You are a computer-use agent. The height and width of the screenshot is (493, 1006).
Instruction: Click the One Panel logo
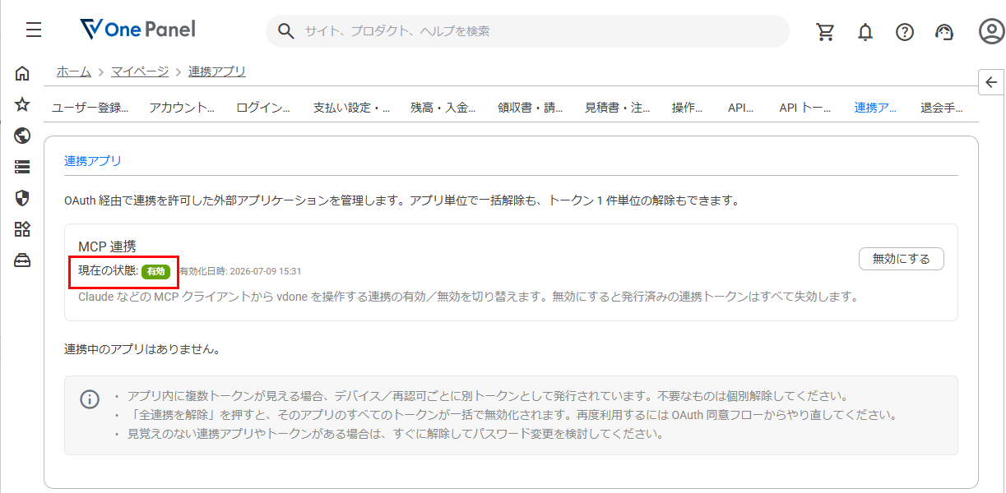[138, 30]
